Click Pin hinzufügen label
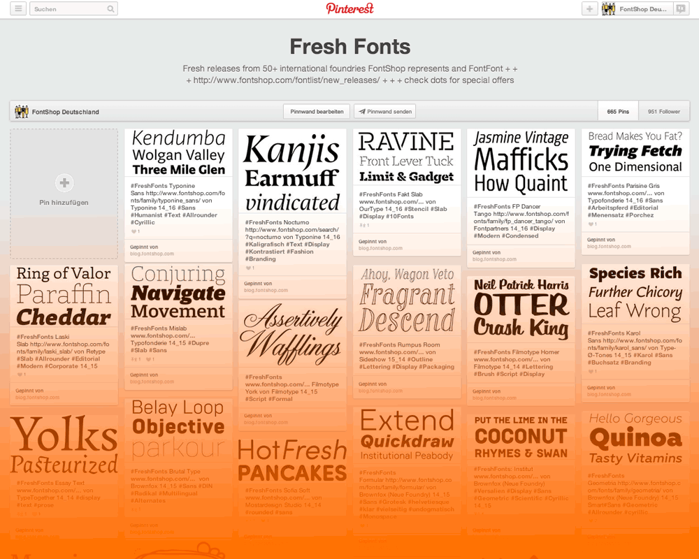This screenshot has height=559, width=699. (64, 203)
